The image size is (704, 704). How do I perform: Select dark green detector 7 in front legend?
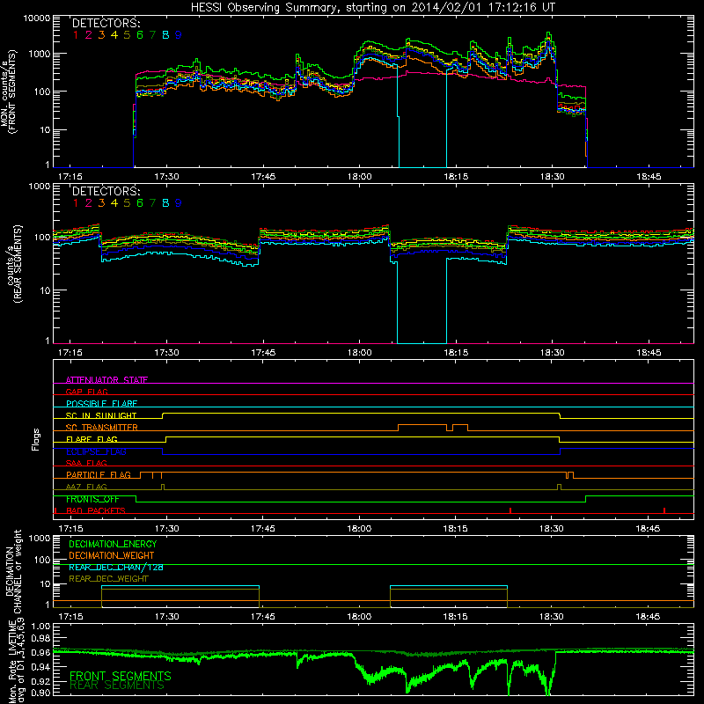pyautogui.click(x=152, y=35)
